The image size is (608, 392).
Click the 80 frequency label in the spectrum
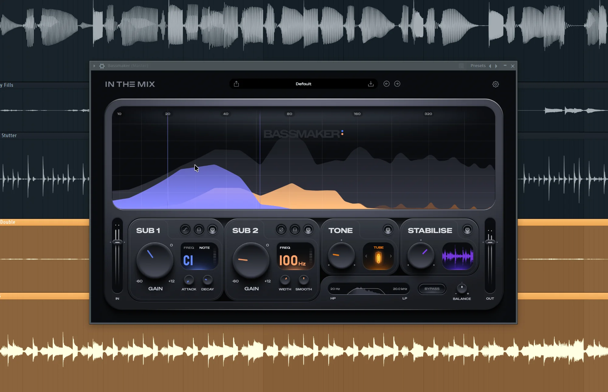point(289,114)
